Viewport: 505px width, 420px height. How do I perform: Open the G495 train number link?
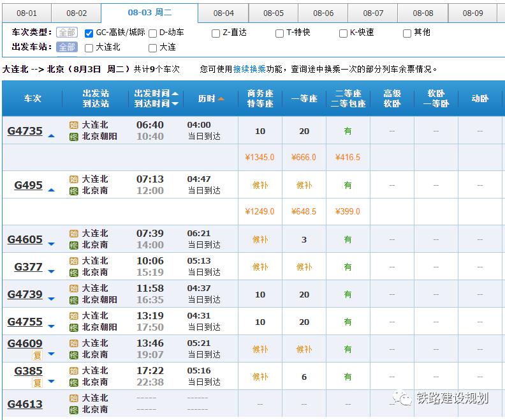pos(28,186)
